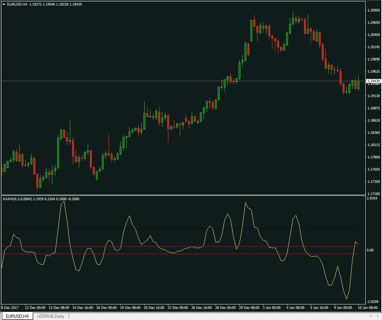Viewport: 382px width, 320px height.
Task: Click the 28 Dec 00:00 time label
Action: (x=225, y=308)
